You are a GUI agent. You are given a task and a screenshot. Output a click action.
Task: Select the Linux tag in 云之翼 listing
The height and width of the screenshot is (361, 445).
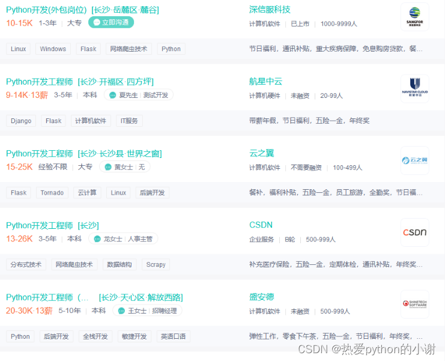(x=118, y=193)
